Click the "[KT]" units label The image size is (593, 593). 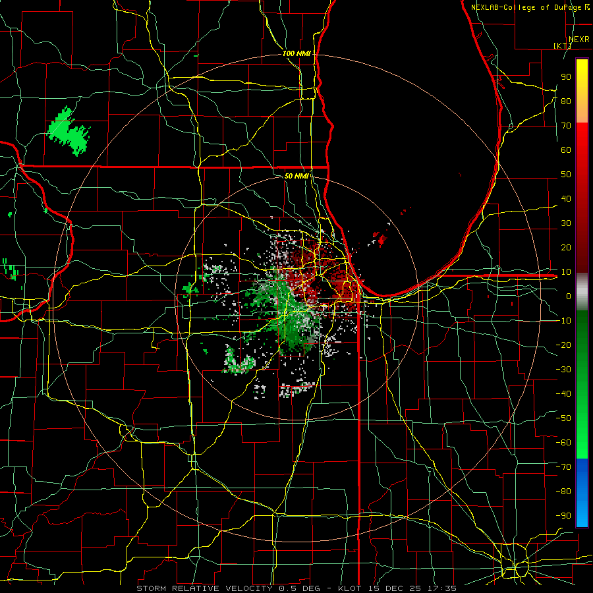[563, 45]
